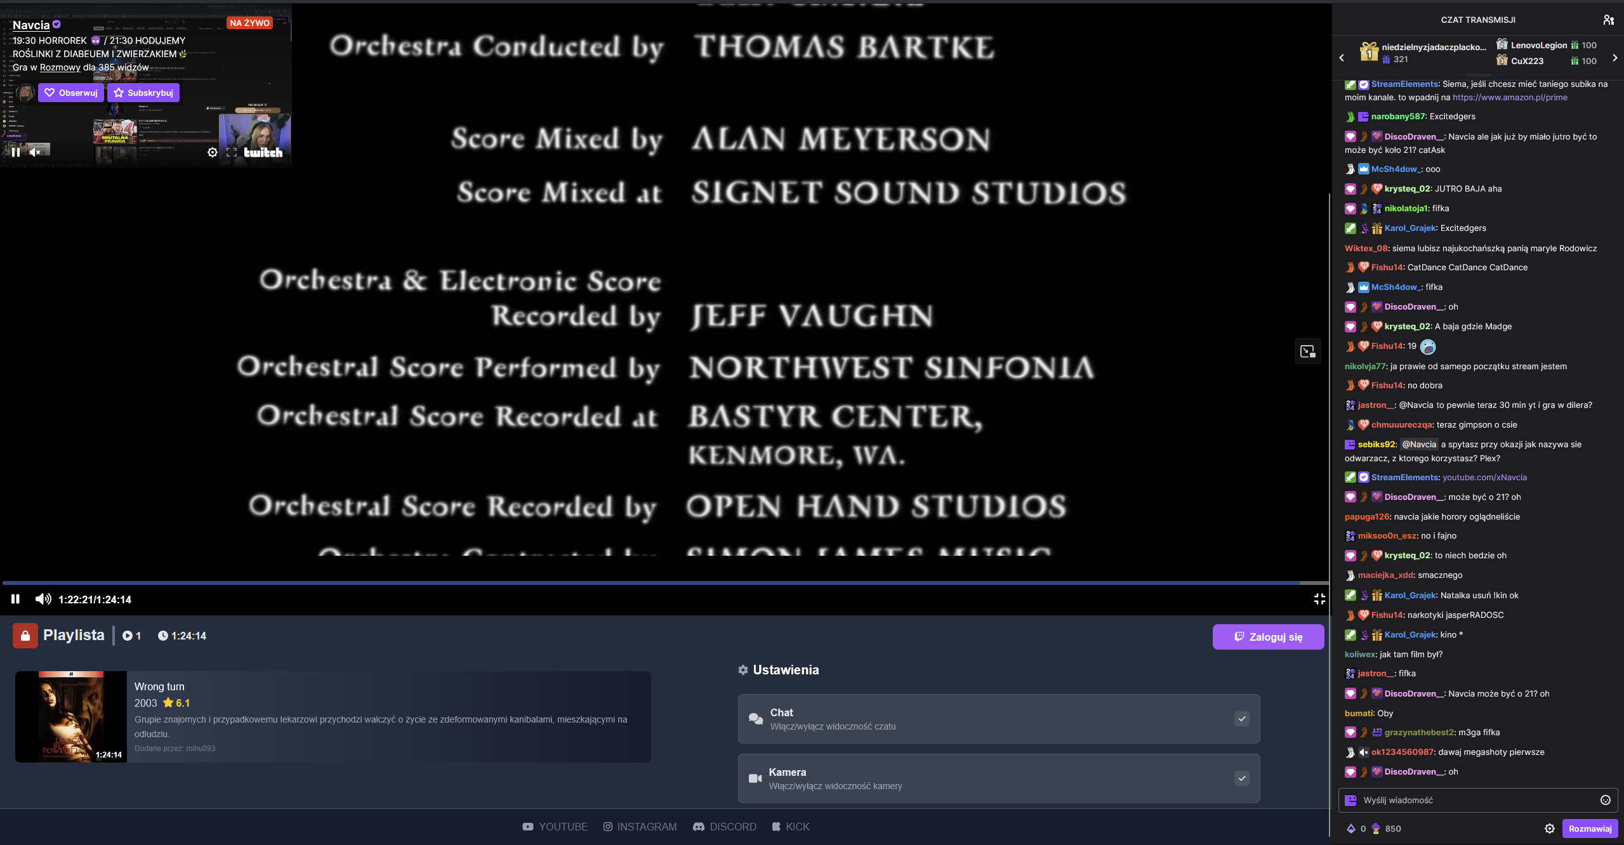This screenshot has width=1624, height=845.
Task: Pause the main movie player
Action: [15, 599]
